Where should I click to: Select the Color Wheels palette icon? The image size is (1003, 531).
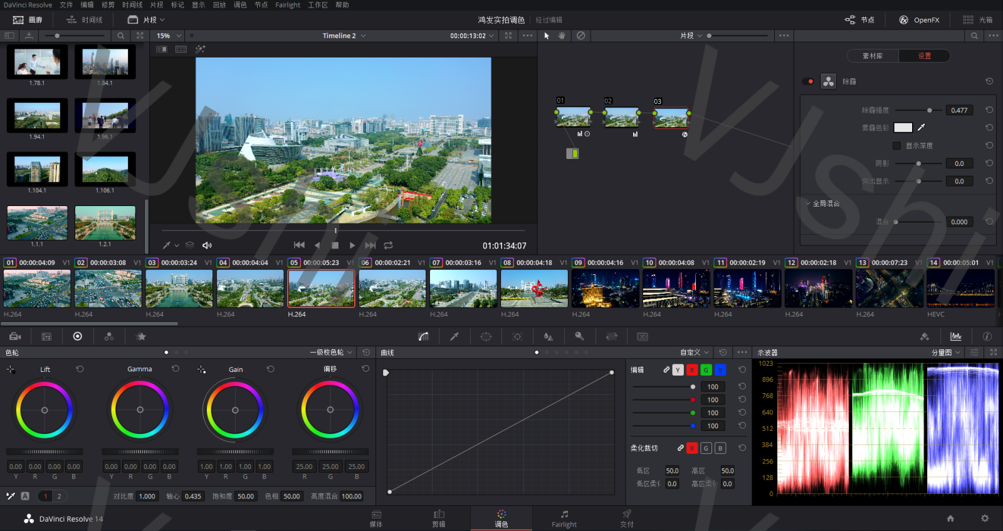(x=78, y=336)
